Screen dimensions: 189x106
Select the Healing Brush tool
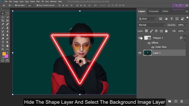coord(7,24)
